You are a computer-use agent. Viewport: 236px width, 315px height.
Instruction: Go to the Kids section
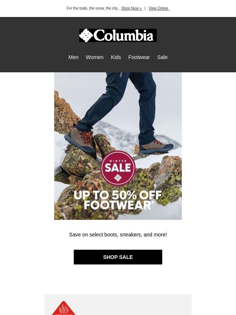coord(116,57)
